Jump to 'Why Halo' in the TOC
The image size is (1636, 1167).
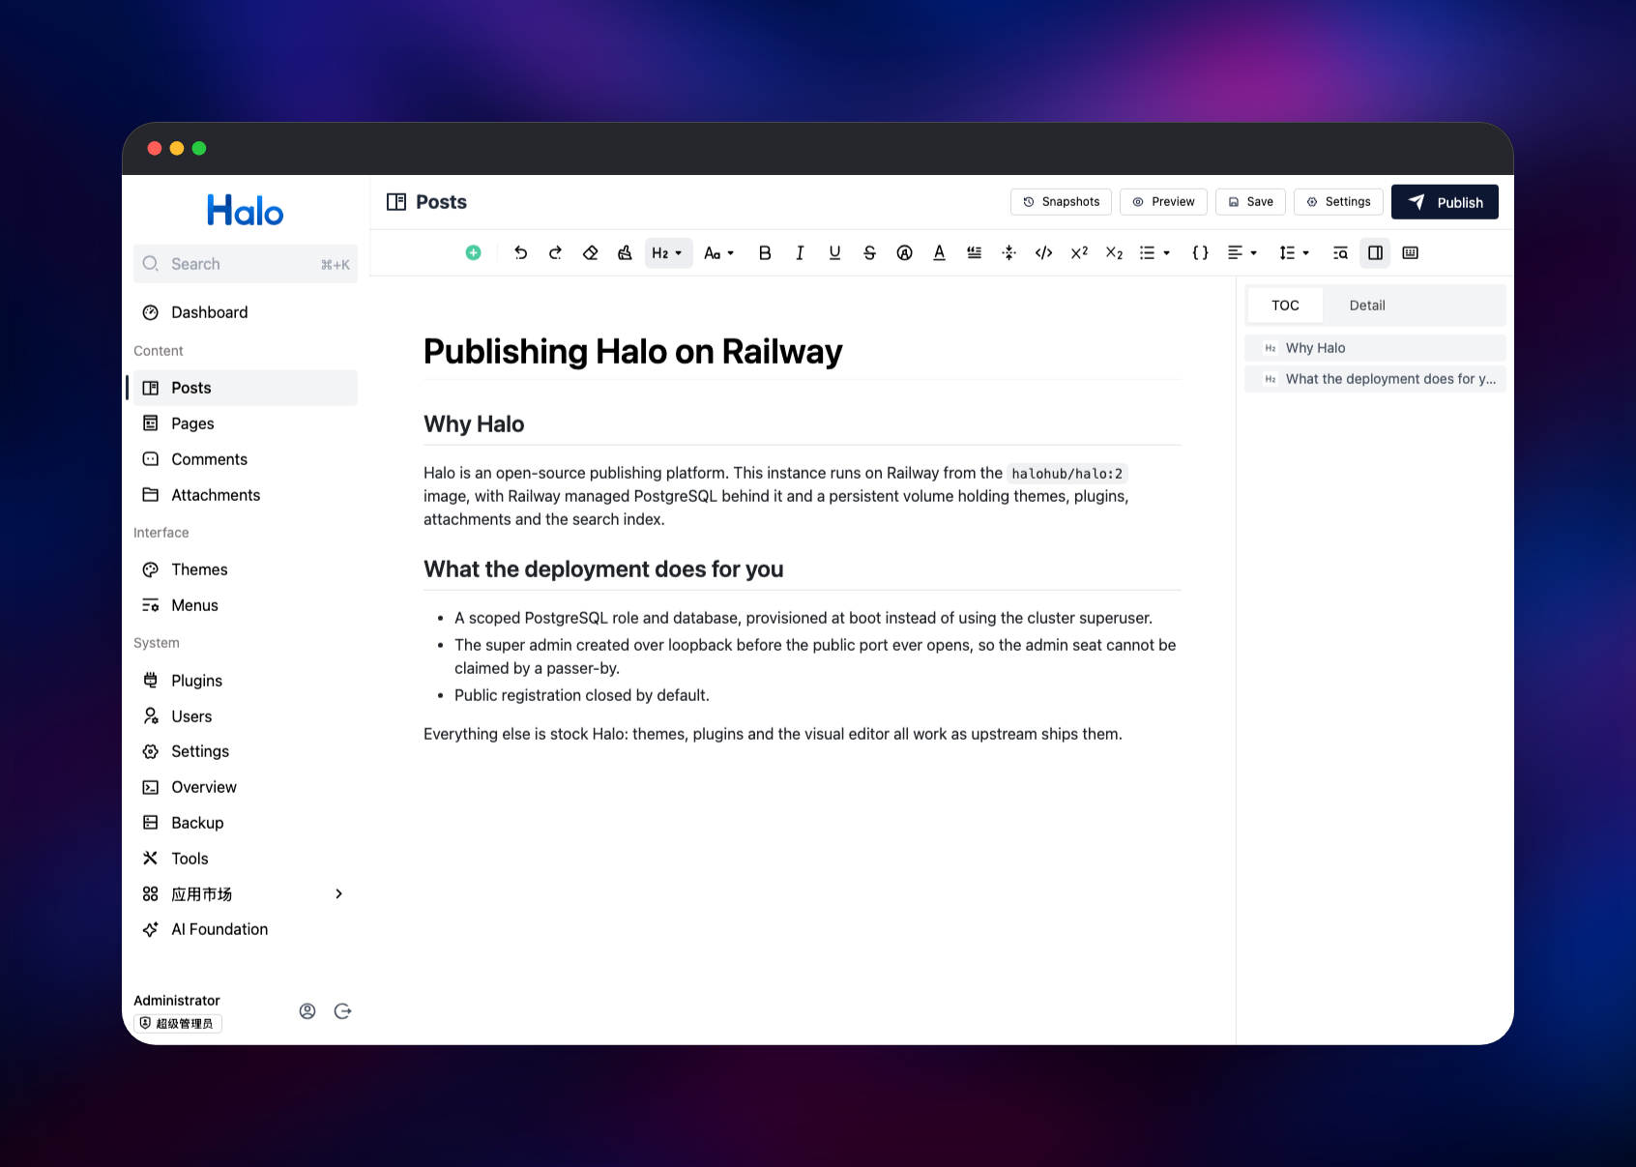(x=1375, y=348)
